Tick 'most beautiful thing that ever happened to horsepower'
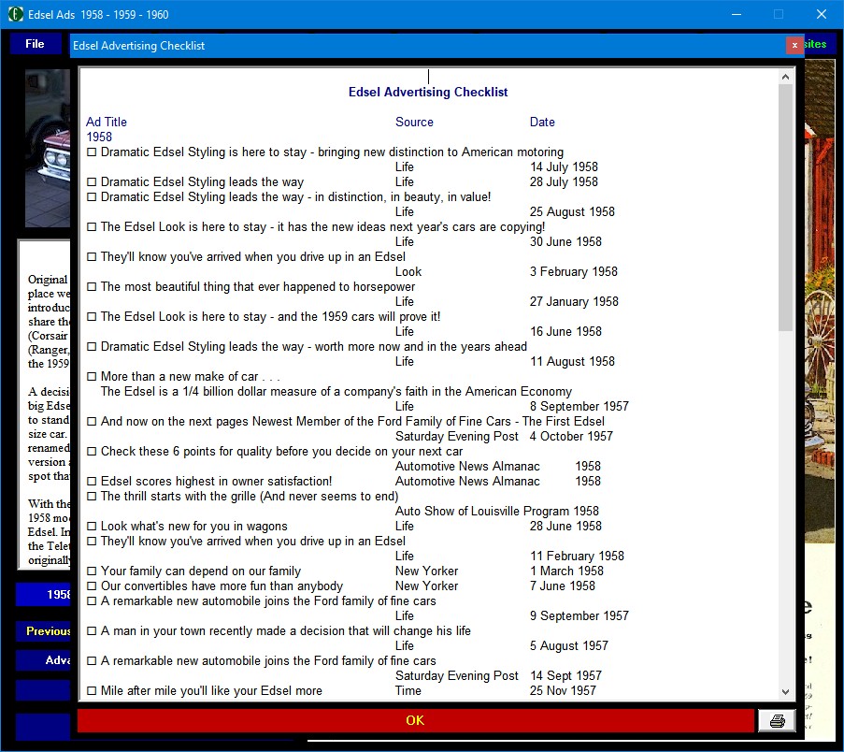844x752 pixels. tap(92, 287)
